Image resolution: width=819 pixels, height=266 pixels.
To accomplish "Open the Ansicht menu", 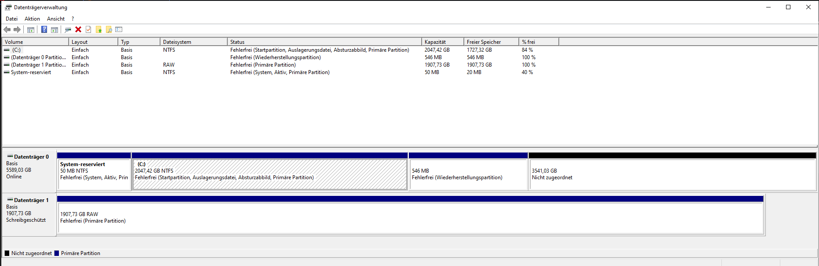I will pos(56,19).
